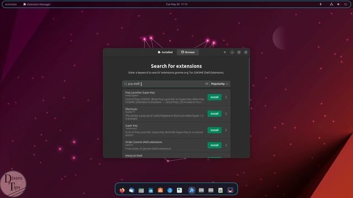
Task: Open the clock and calendar panel
Action: point(176,4)
